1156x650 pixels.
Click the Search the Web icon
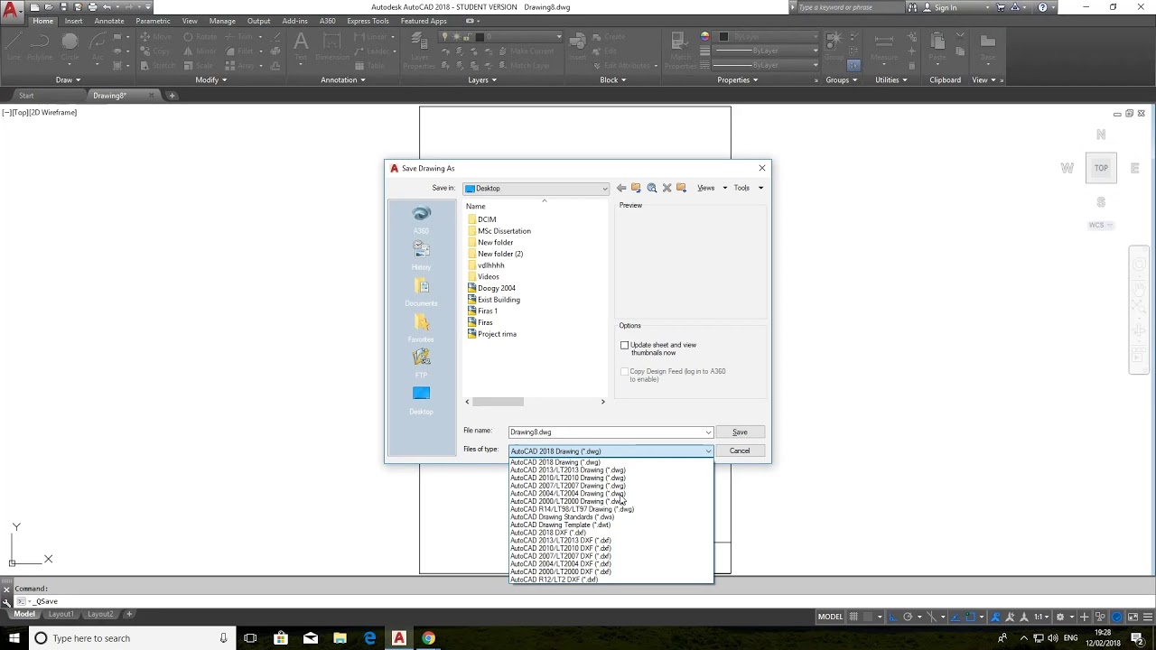click(651, 188)
